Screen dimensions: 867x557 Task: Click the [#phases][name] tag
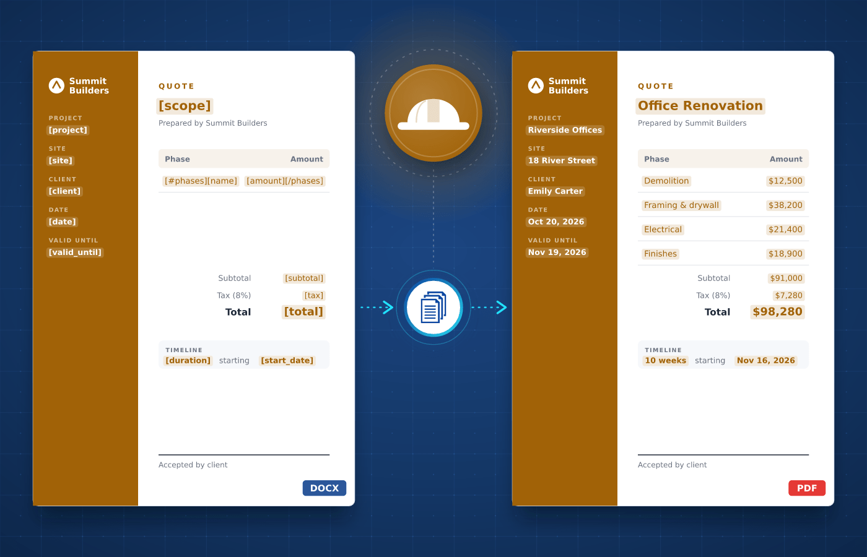201,181
